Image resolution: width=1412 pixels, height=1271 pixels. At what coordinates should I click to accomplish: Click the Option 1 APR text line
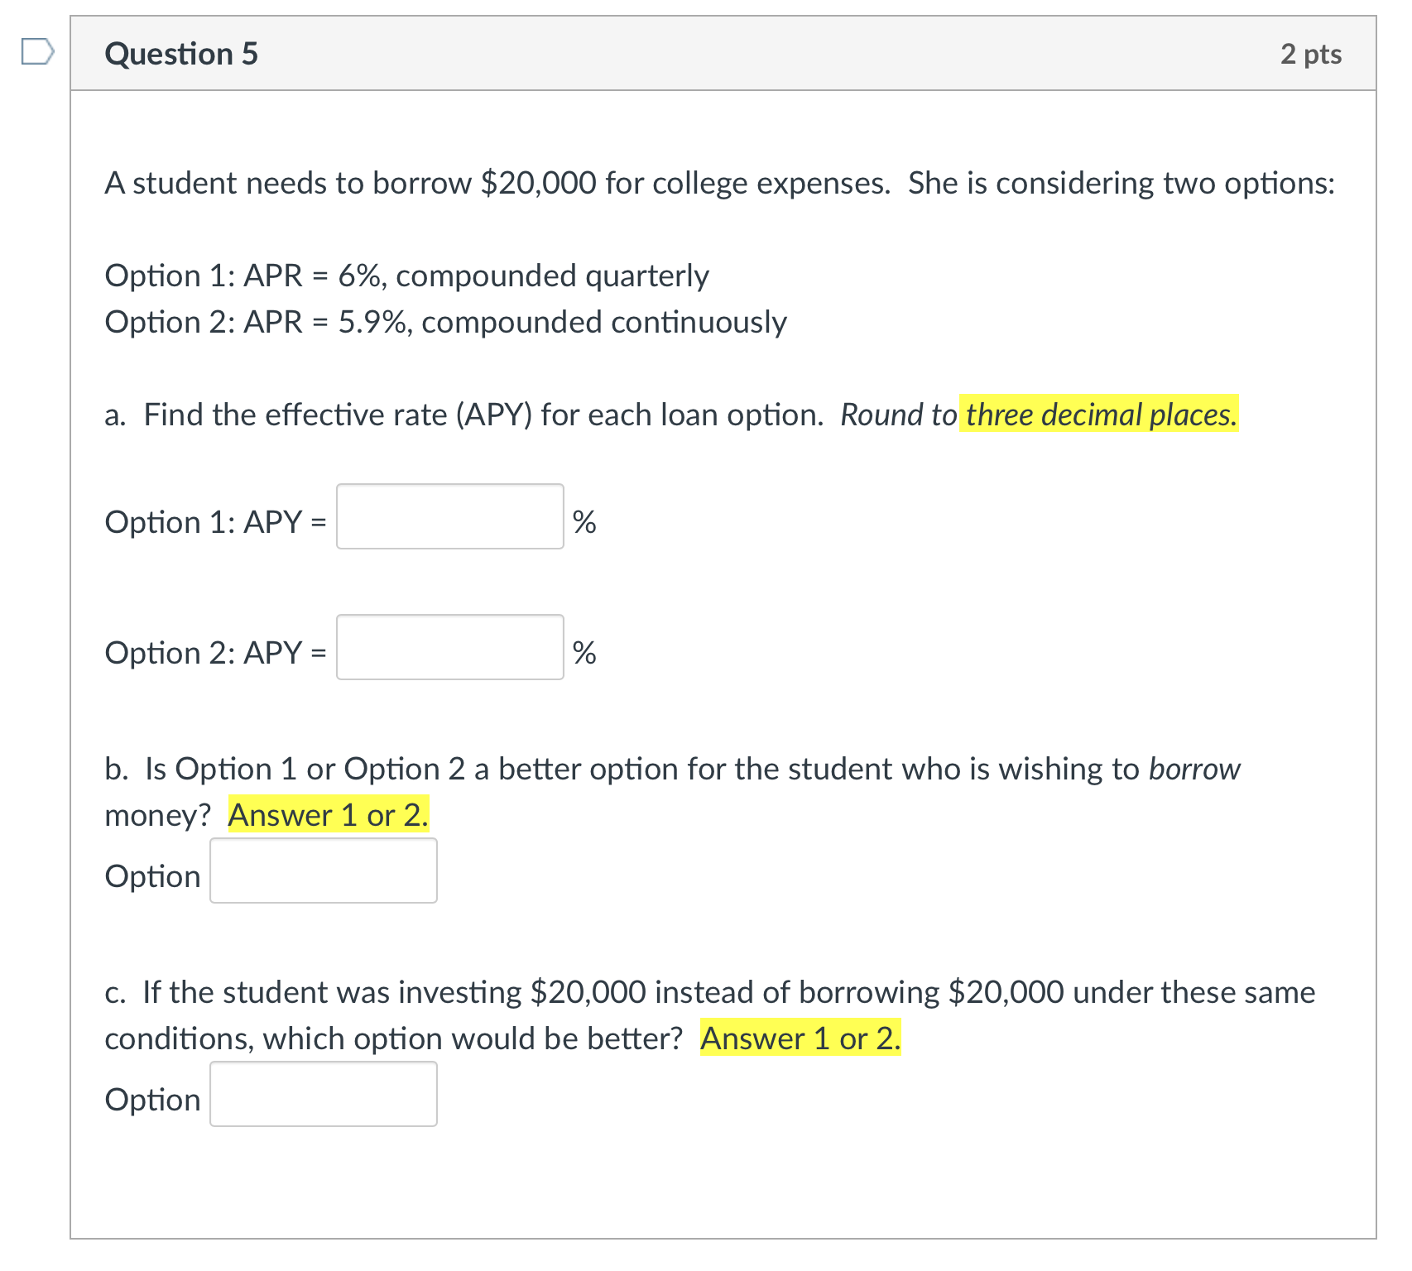tap(406, 276)
